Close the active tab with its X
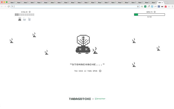The height and width of the screenshot is (109, 174). (162, 2)
